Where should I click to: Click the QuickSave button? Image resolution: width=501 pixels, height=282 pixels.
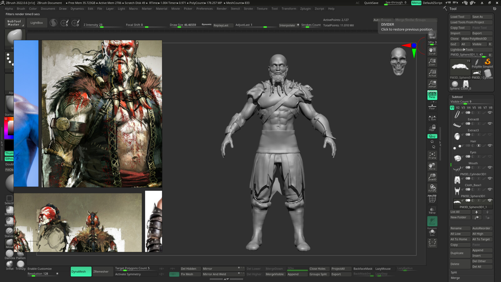pyautogui.click(x=371, y=3)
